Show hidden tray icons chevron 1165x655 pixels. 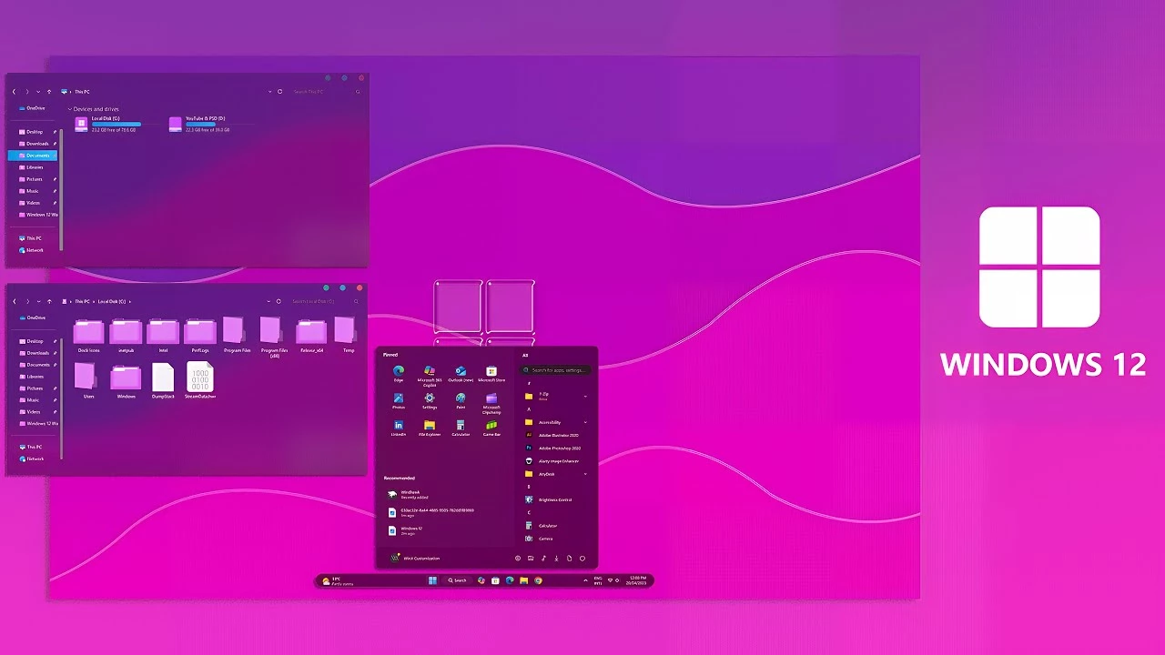point(585,580)
